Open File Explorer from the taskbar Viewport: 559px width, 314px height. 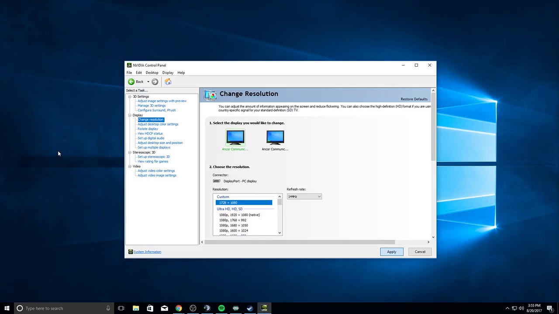pyautogui.click(x=136, y=308)
